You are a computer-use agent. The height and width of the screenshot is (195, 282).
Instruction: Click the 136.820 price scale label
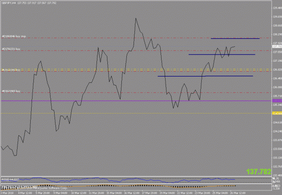click(x=277, y=69)
